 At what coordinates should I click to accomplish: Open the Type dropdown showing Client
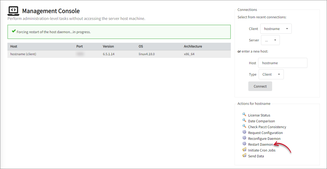tap(271, 74)
